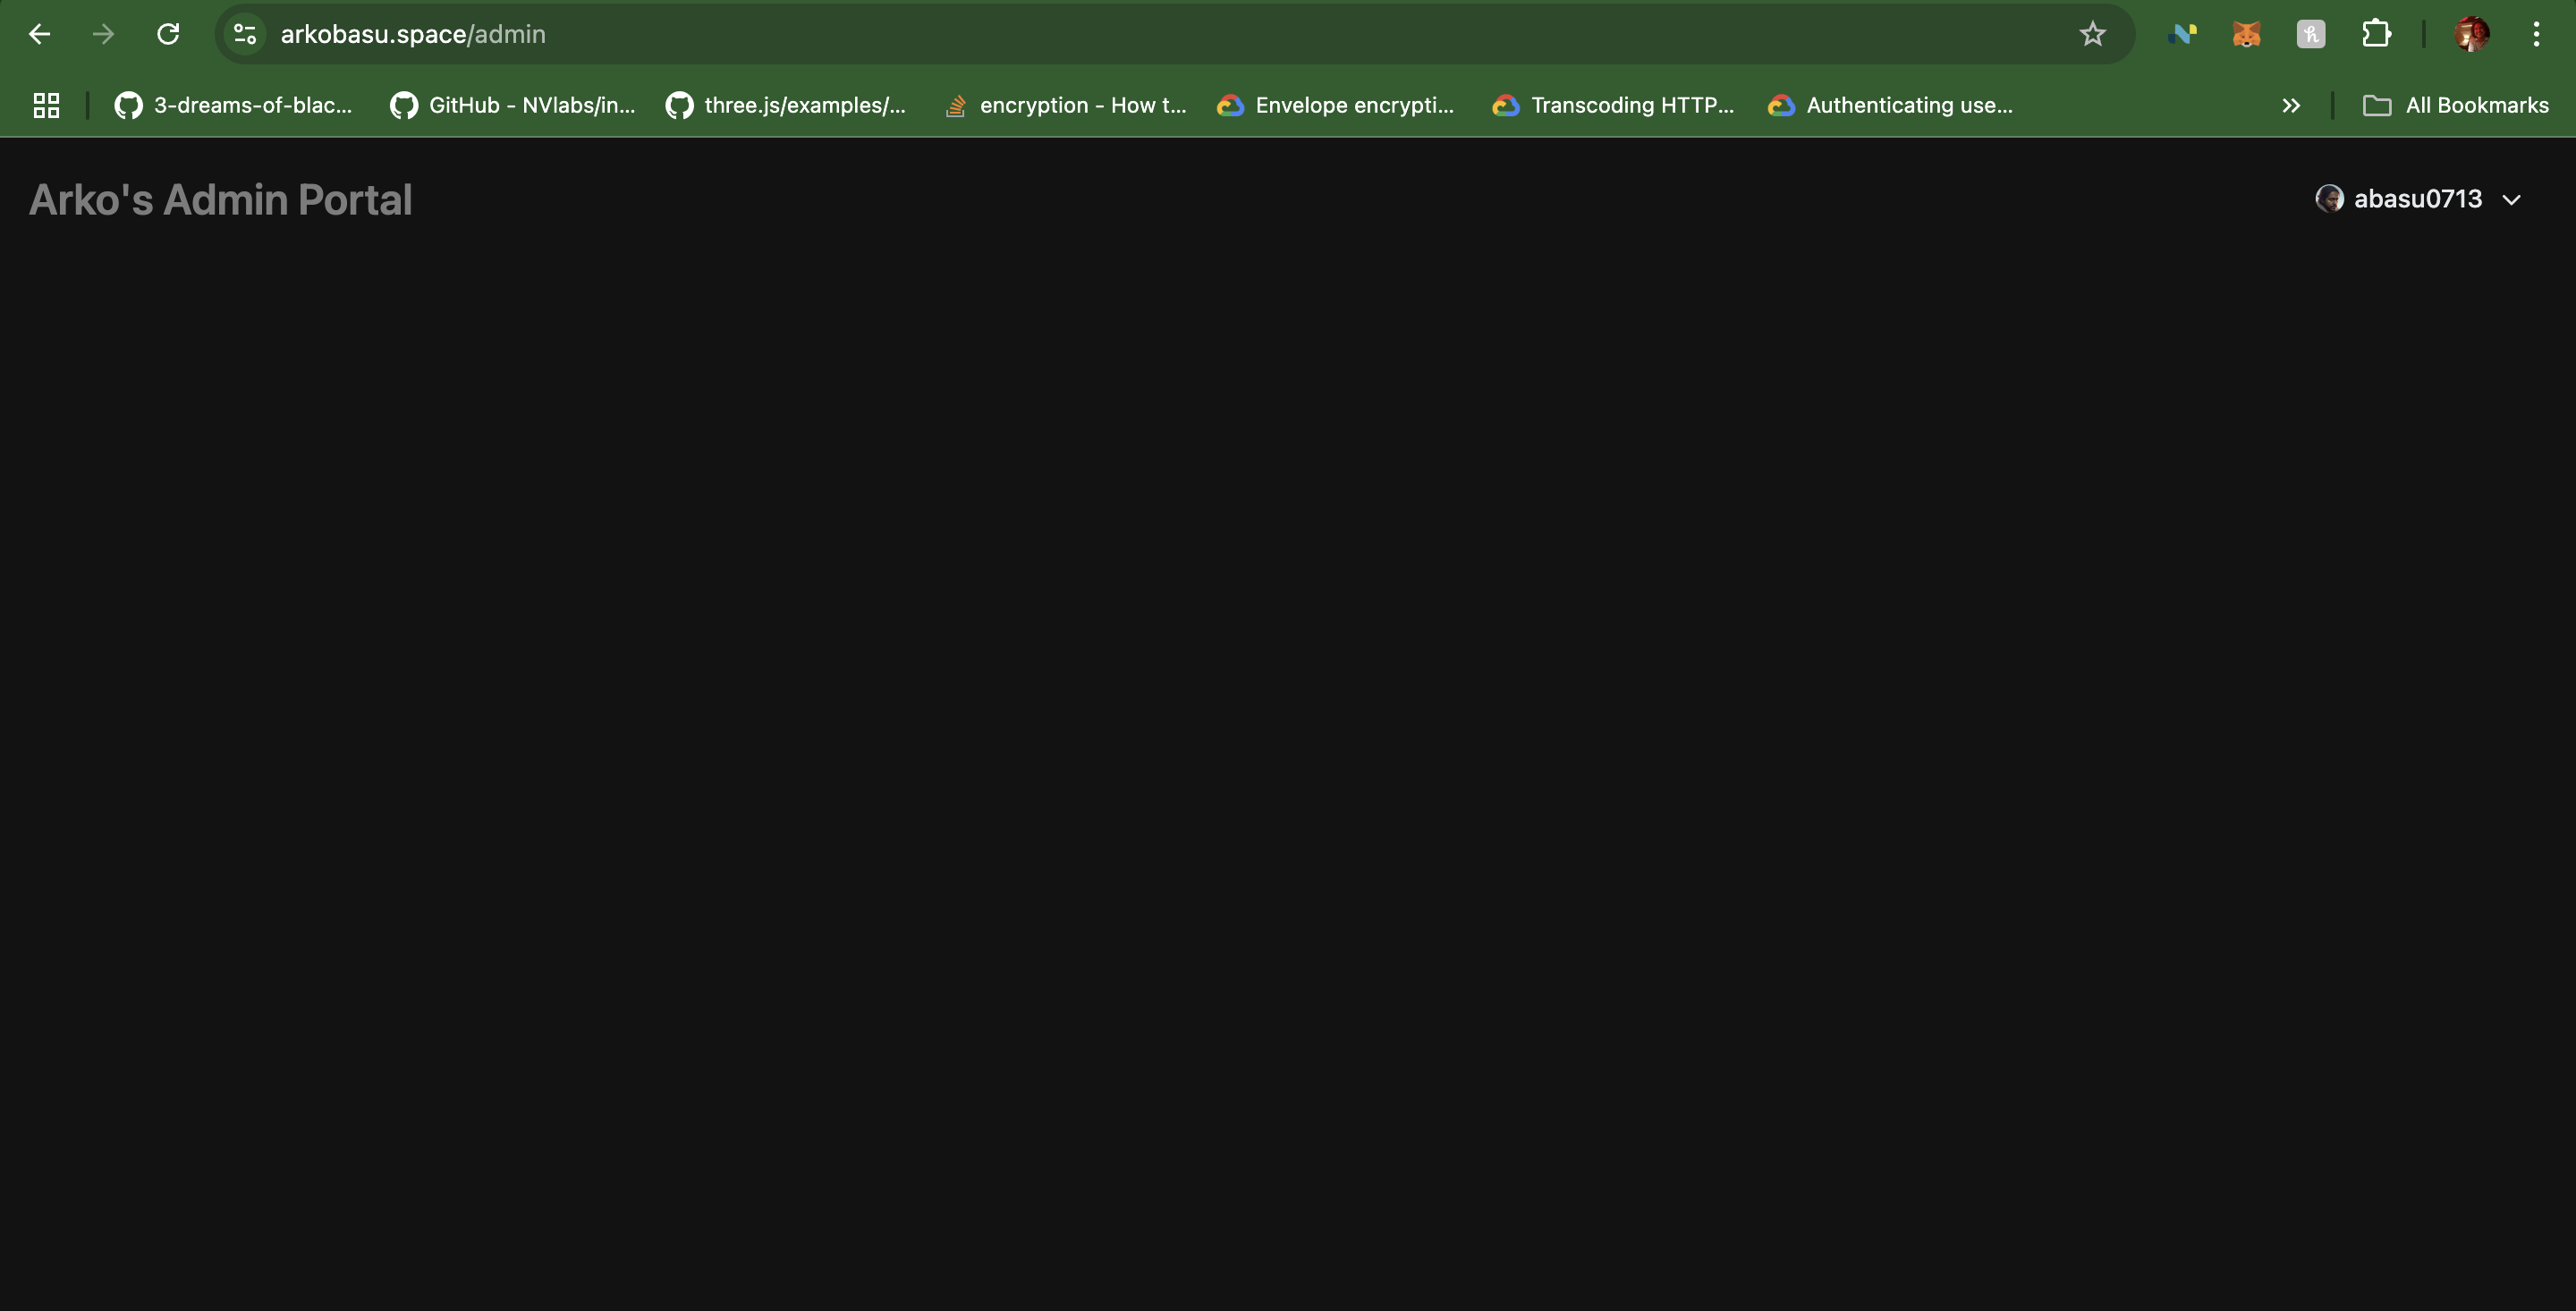This screenshot has width=2576, height=1311.
Task: Open the tab groups grid icon
Action: (x=45, y=105)
